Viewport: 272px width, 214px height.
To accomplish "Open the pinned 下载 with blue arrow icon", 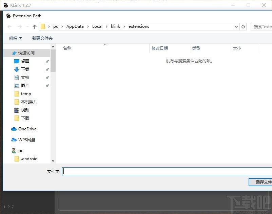I will point(25,69).
